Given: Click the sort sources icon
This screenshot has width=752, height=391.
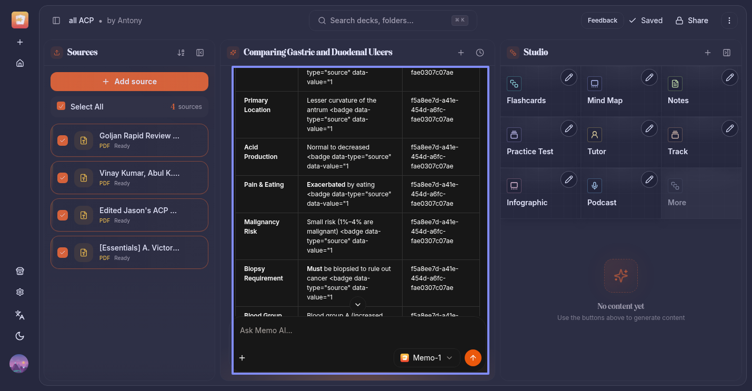Looking at the screenshot, I should pyautogui.click(x=181, y=53).
